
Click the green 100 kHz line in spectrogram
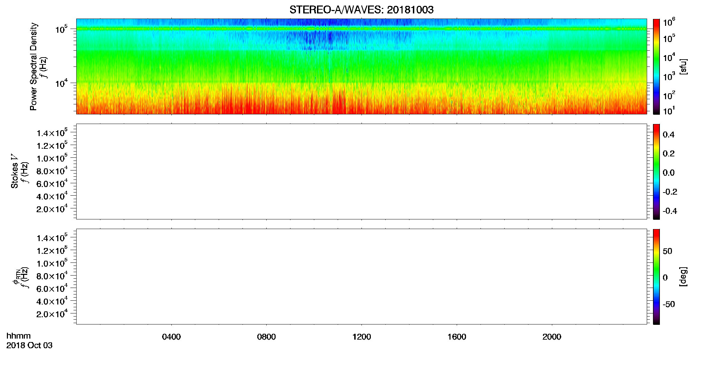[x=361, y=29]
